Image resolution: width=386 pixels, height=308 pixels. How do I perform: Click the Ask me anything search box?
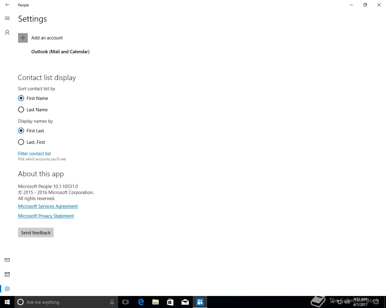pos(66,302)
